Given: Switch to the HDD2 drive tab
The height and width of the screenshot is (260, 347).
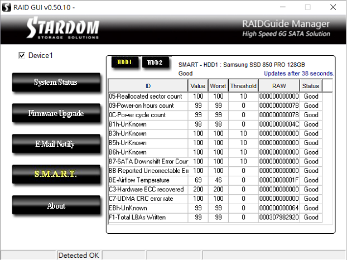Looking at the screenshot, I should tap(155, 63).
